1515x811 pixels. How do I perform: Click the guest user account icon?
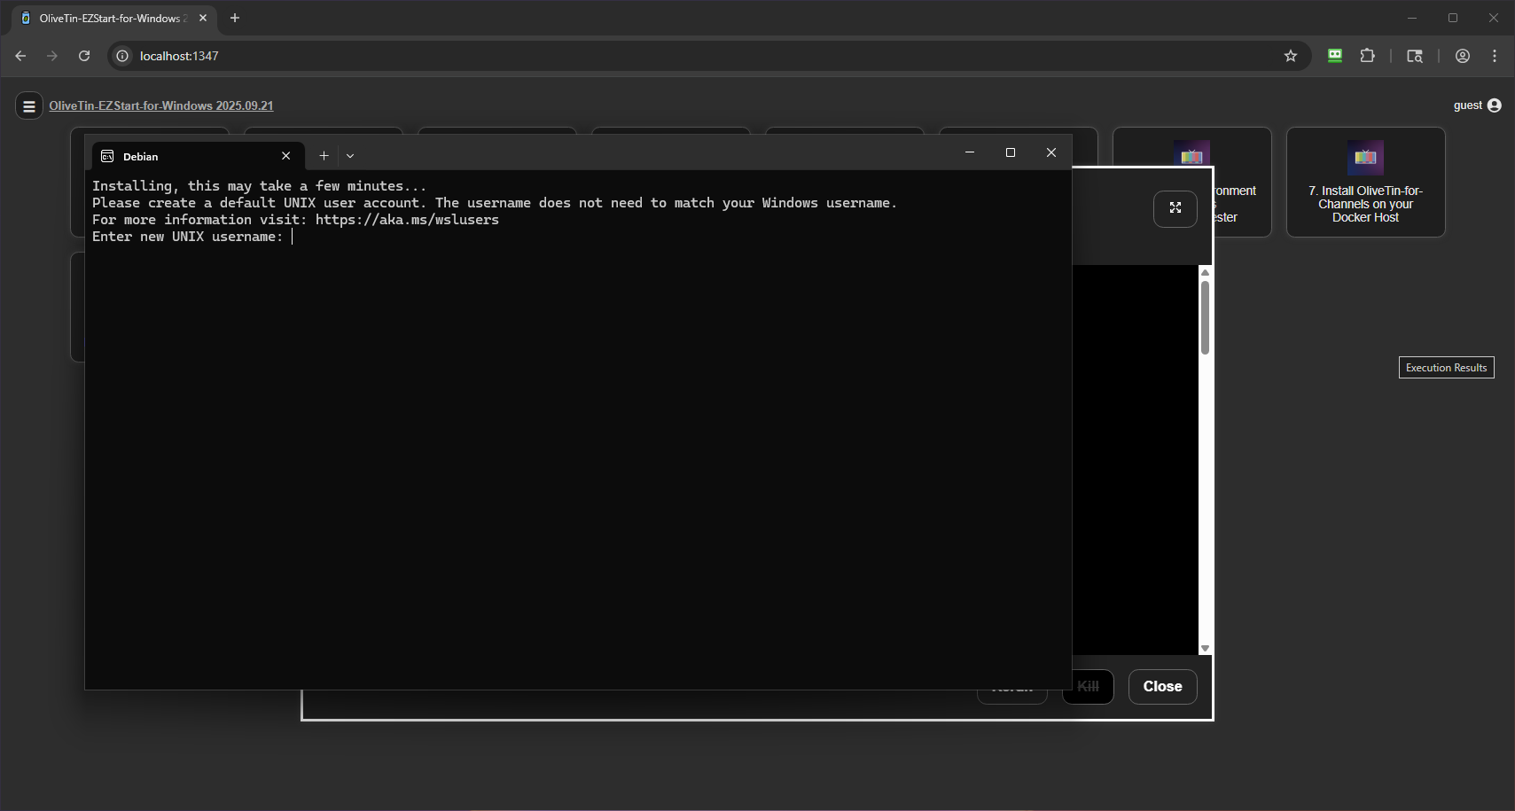point(1495,105)
